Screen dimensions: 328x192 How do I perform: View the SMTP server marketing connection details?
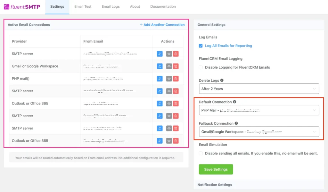click(169, 91)
